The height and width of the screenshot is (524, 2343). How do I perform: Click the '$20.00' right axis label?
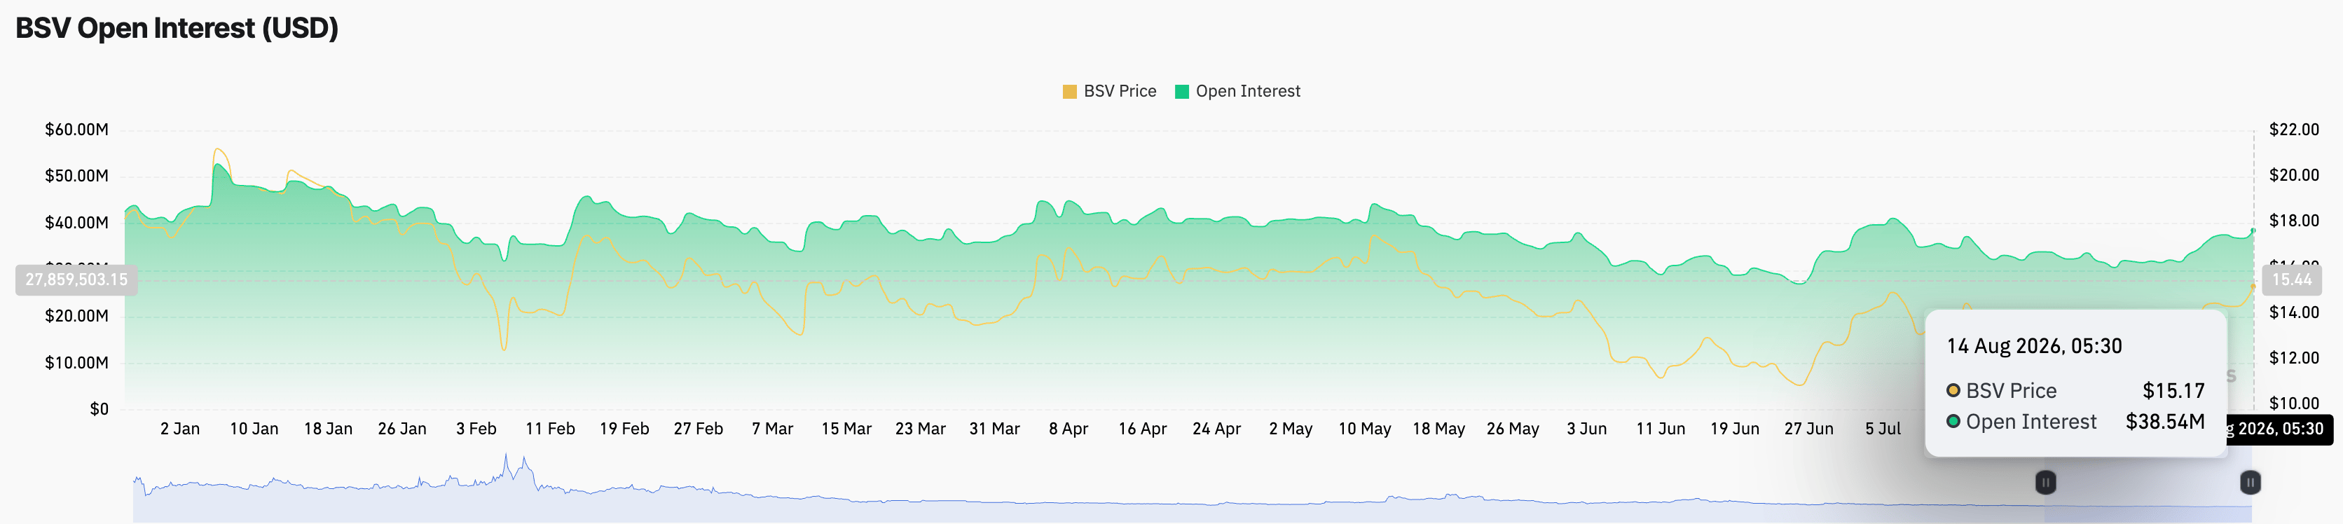point(2294,174)
